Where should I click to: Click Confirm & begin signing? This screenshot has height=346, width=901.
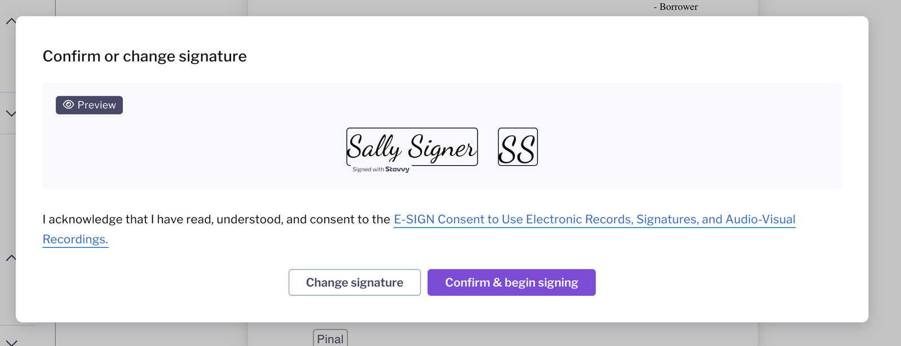click(x=511, y=282)
